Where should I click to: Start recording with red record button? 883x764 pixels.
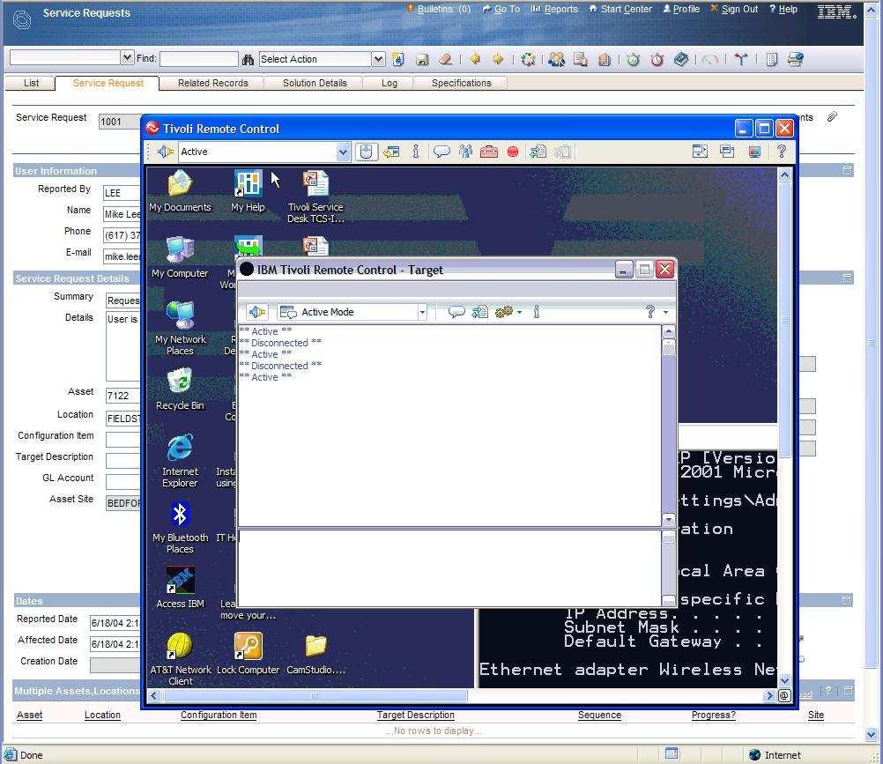point(513,152)
